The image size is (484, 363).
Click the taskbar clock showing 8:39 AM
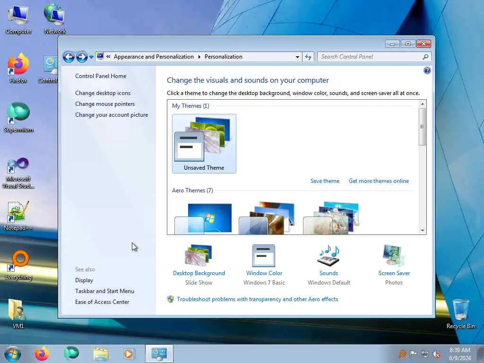click(x=459, y=354)
